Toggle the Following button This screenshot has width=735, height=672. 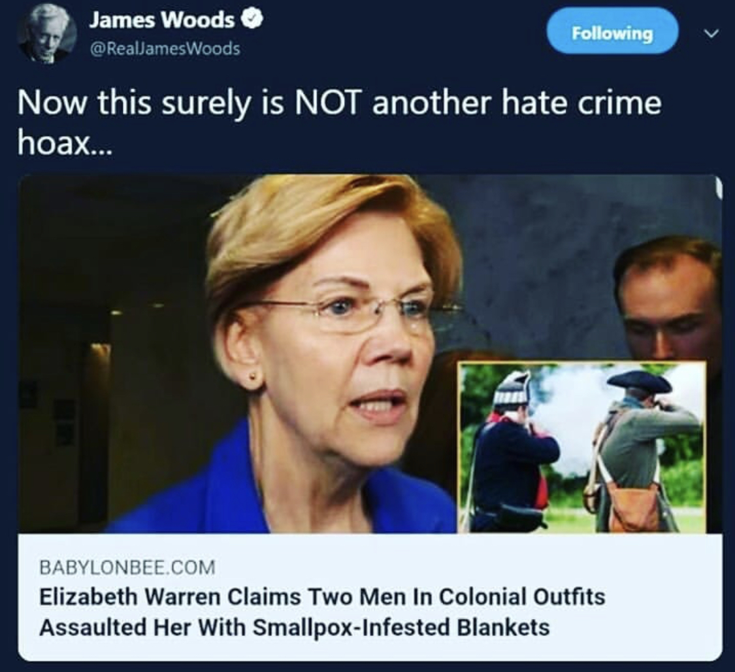coord(612,33)
